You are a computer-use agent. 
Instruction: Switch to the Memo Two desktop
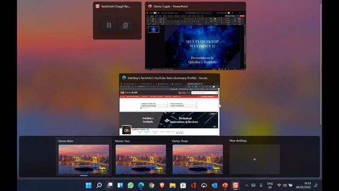tap(141, 159)
